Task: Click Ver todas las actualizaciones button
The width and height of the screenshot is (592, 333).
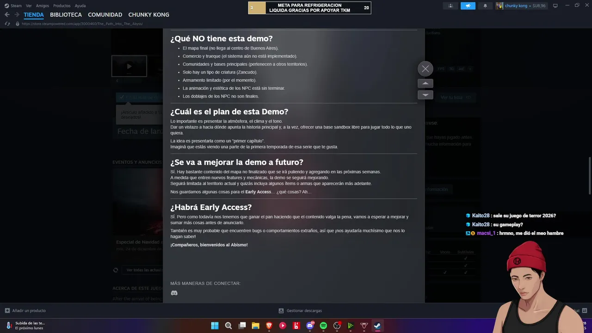Action: click(142, 270)
